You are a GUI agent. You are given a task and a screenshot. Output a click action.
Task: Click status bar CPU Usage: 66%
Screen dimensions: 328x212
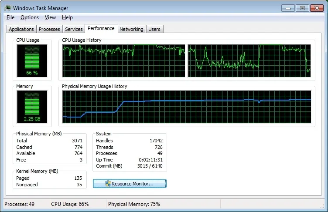click(x=70, y=204)
